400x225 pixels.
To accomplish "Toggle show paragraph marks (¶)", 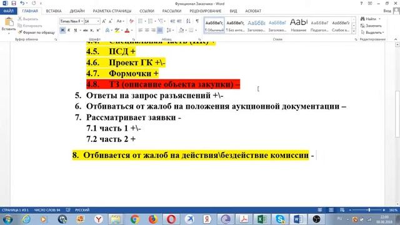I will (197, 21).
